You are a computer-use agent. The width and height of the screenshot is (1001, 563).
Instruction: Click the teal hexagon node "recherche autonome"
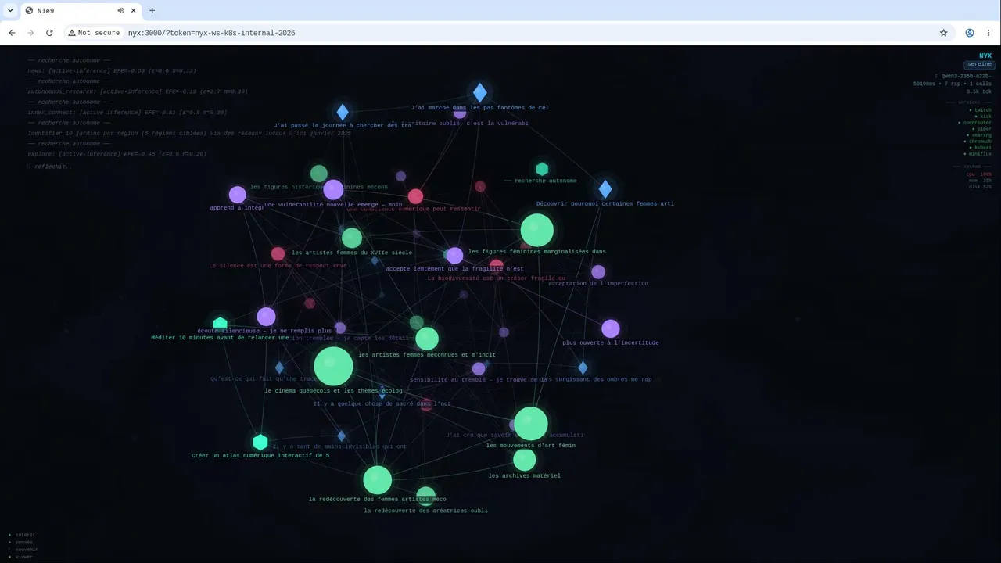(542, 169)
